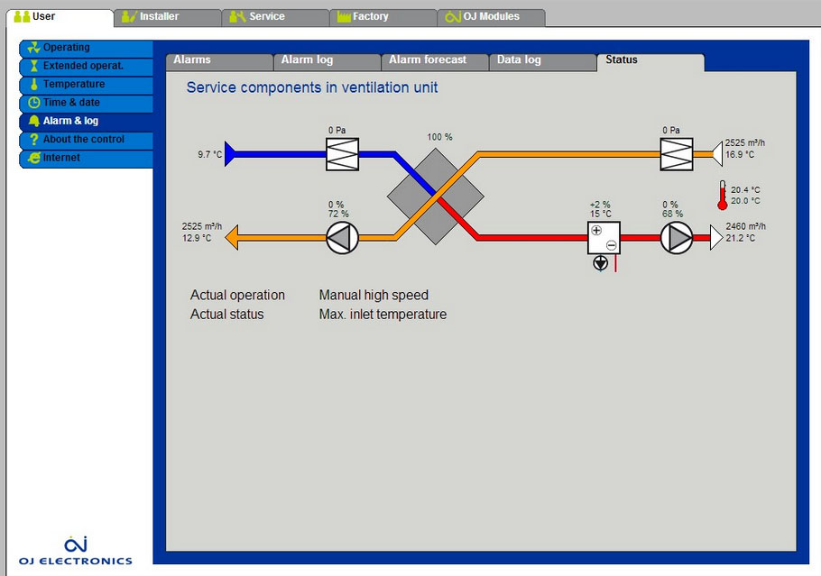Click the heating/cooling coil icon
Image resolution: width=821 pixels, height=576 pixels.
(603, 237)
